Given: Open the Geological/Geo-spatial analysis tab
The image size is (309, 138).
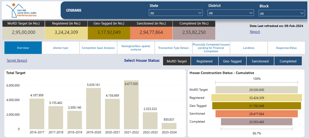Looking at the screenshot, I should tap(136, 48).
